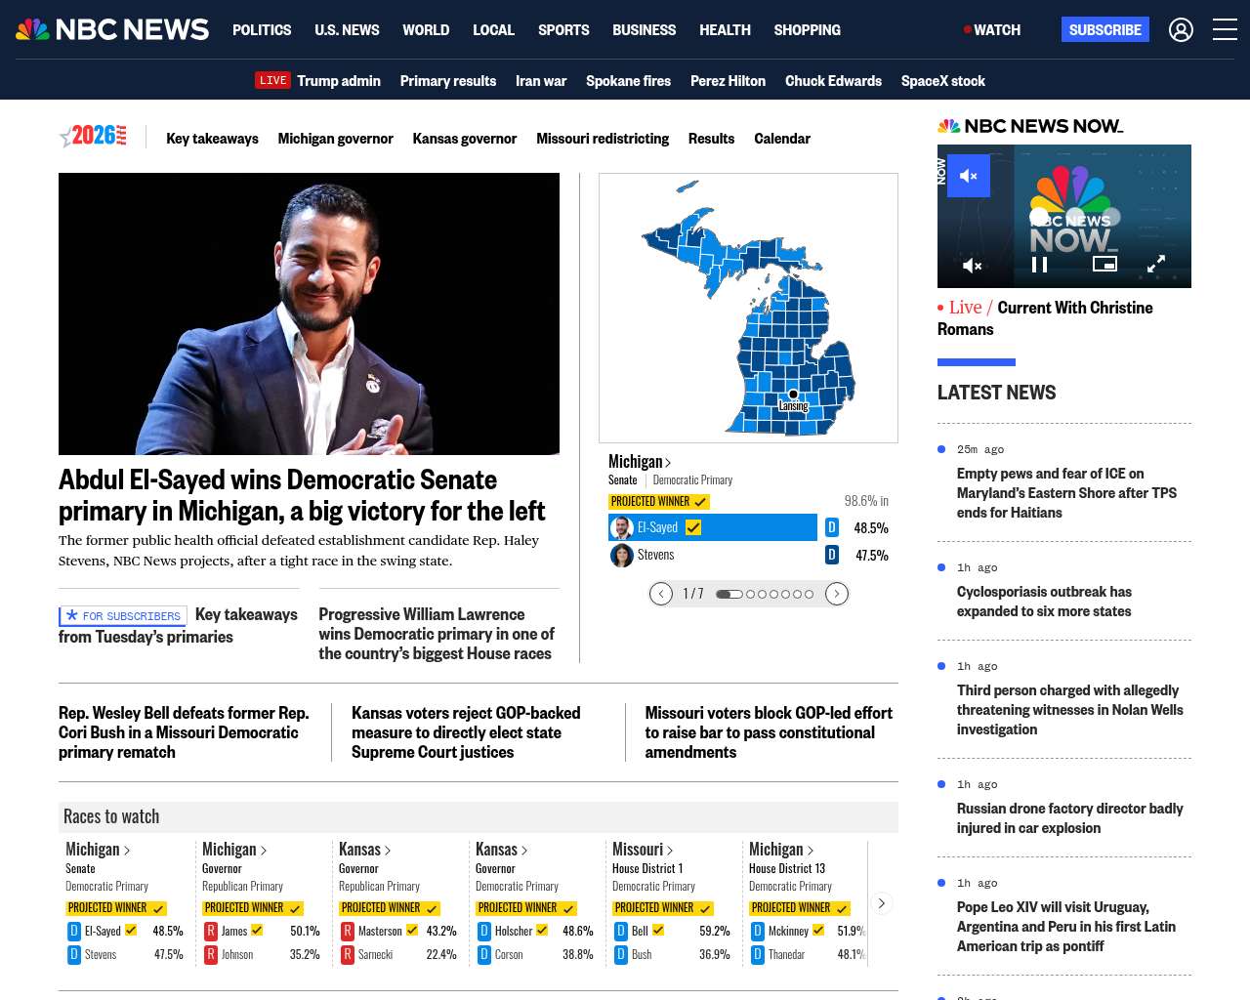The width and height of the screenshot is (1250, 1000).
Task: Expand Michigan House District 13 race
Action: [x=781, y=850]
